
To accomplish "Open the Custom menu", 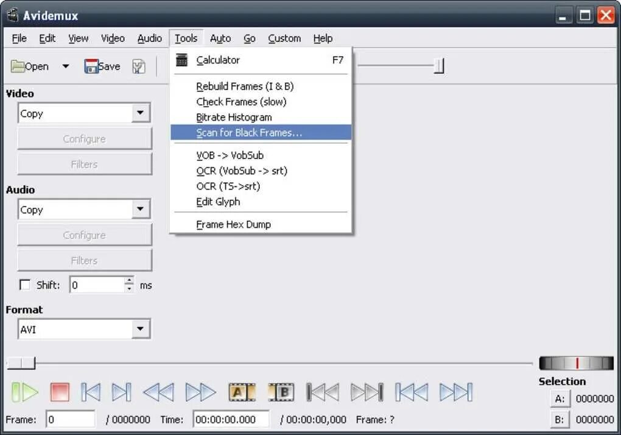I will point(284,38).
